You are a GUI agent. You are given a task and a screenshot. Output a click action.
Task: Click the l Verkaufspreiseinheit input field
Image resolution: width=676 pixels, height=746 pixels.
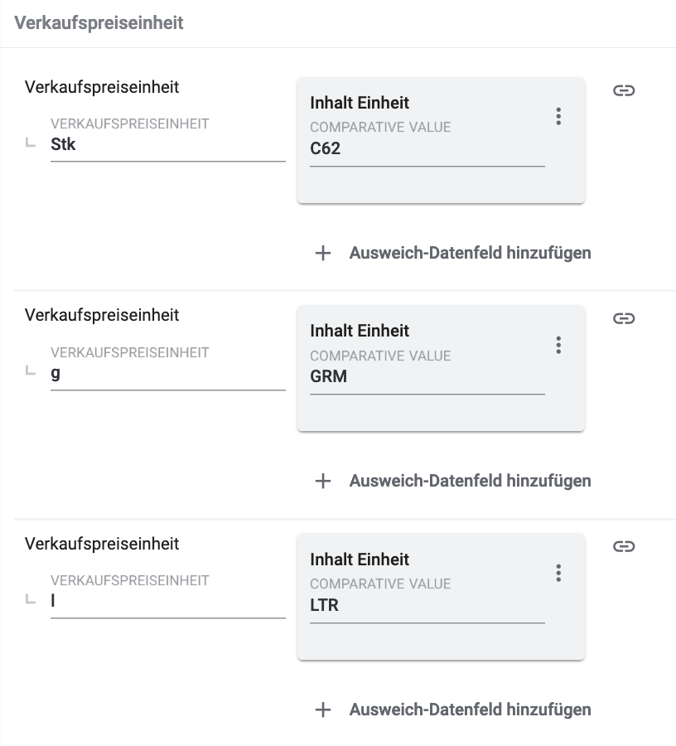coord(167,603)
